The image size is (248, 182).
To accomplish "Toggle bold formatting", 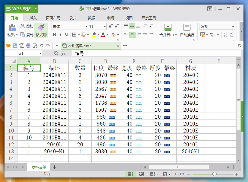I will tap(55, 35).
